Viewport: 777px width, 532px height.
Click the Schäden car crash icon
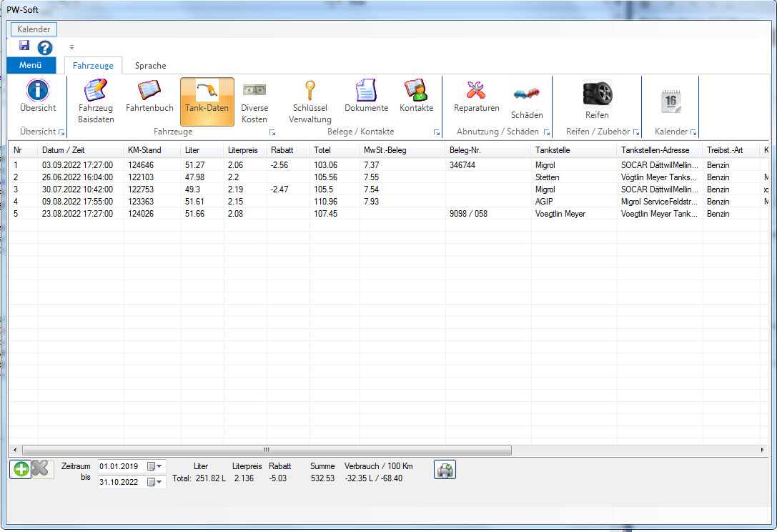click(x=527, y=95)
